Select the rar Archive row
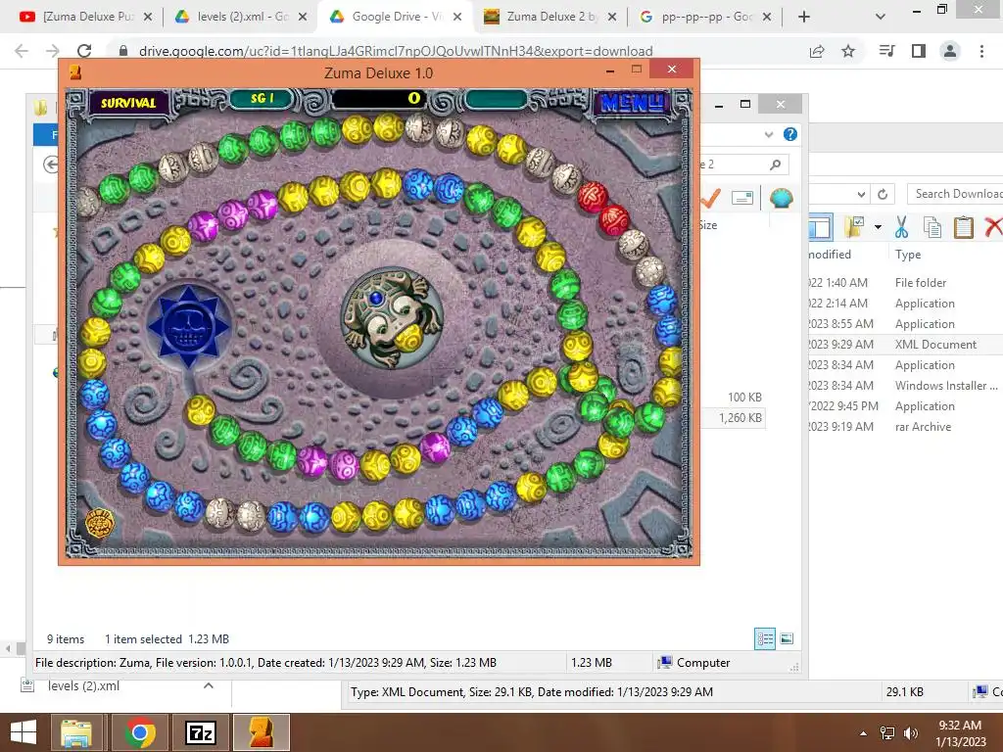The image size is (1003, 752). (906, 427)
